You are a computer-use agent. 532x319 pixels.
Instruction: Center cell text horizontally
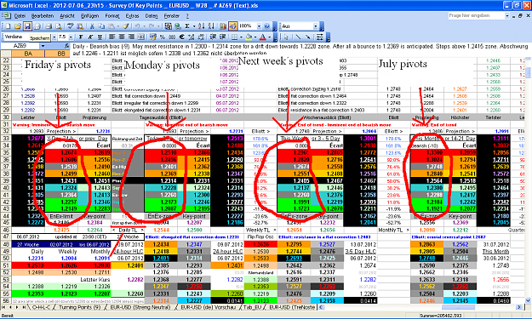122,37
